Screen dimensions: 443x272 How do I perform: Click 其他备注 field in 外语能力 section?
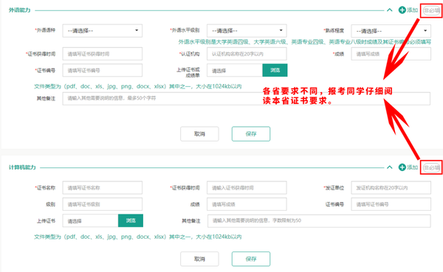tap(247, 99)
